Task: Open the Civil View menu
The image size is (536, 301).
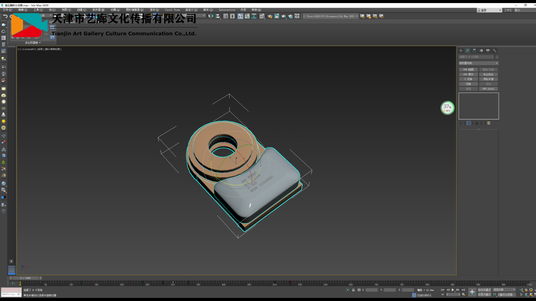Action: (172, 10)
